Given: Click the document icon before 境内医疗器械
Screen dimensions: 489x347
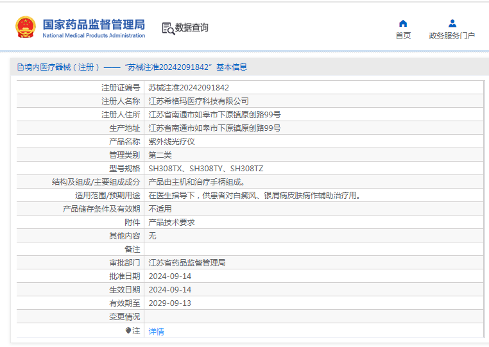Looking at the screenshot, I should click(21, 67).
